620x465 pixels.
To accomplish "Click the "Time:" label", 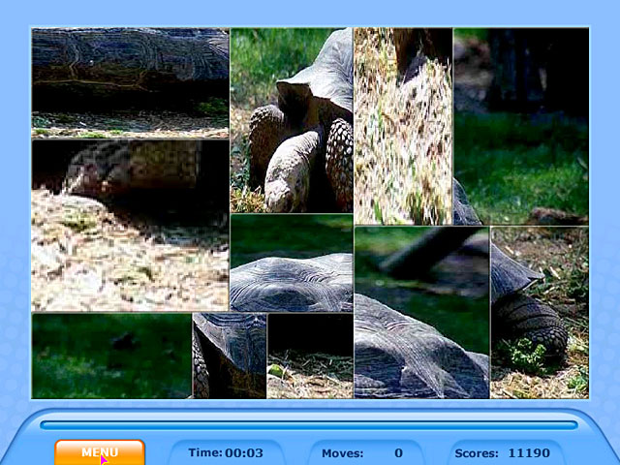I will coord(204,452).
